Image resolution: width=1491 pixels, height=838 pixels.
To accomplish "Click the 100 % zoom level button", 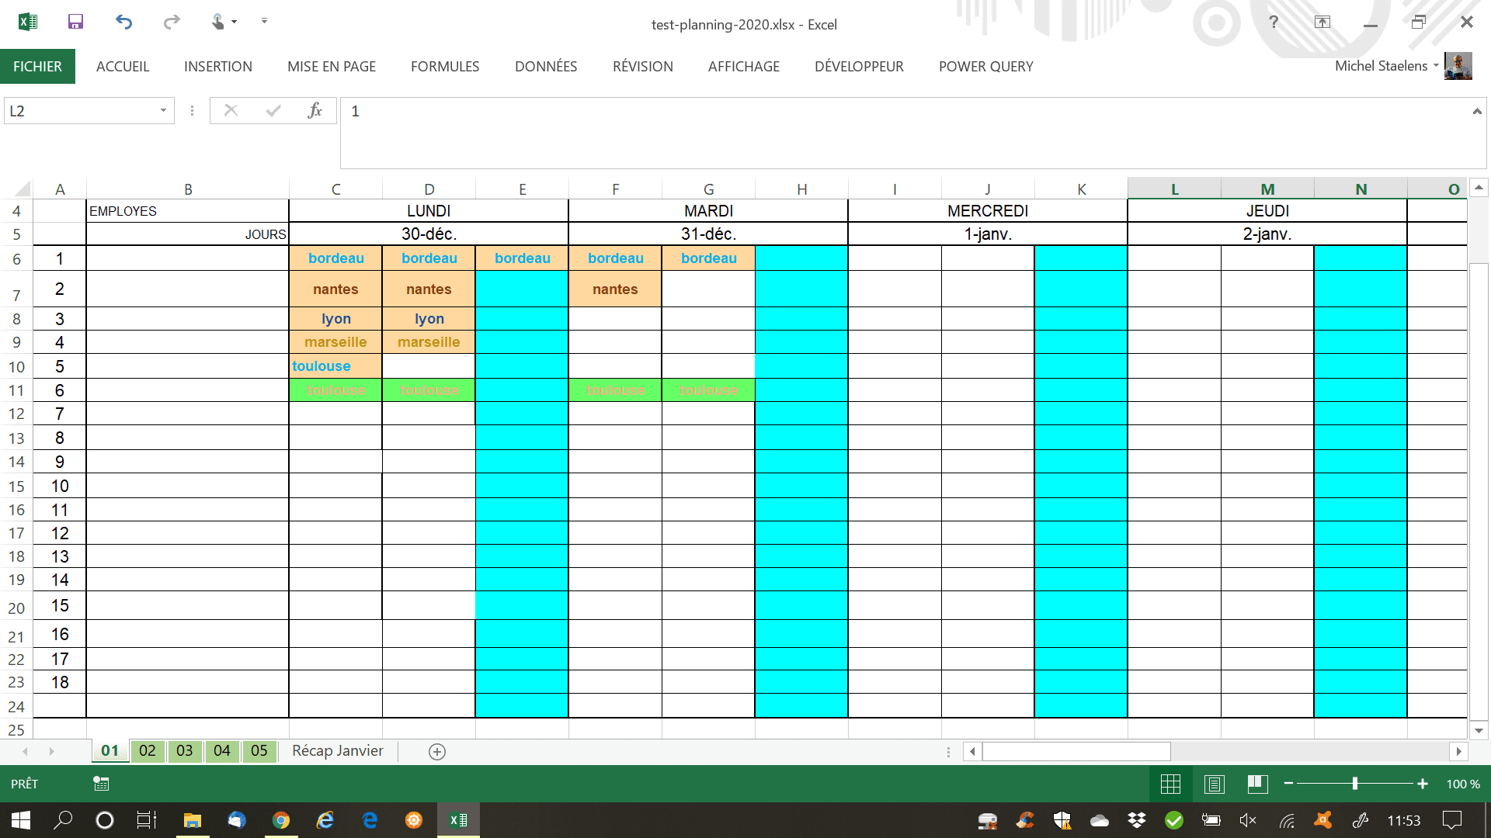I will 1463,784.
